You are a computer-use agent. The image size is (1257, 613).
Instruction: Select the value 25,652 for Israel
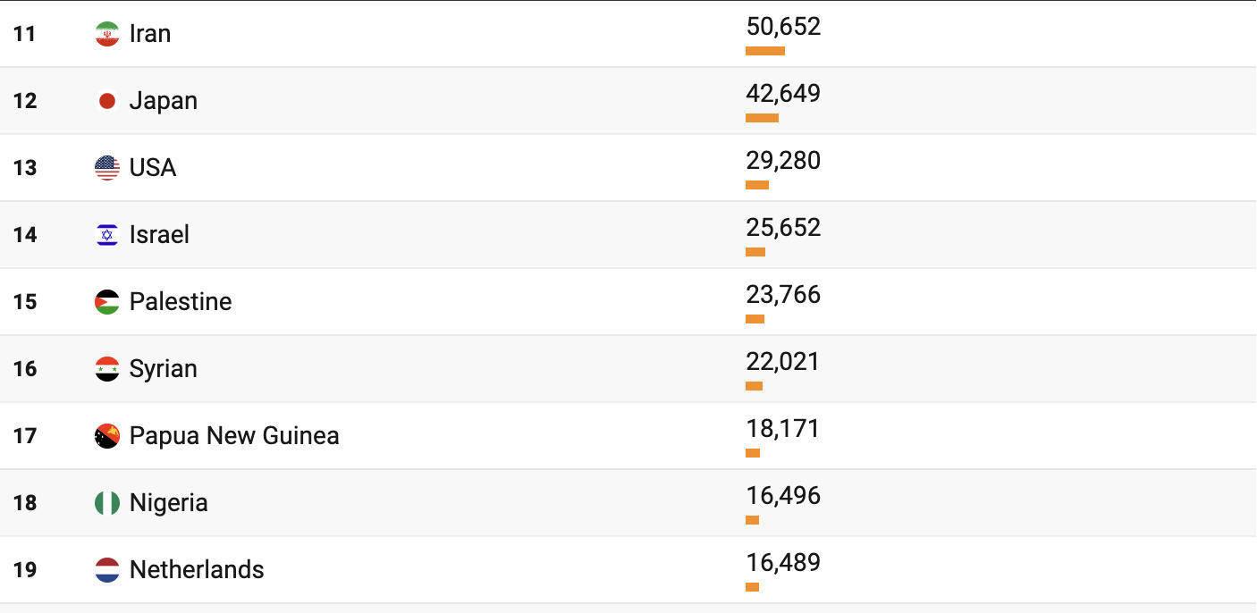click(783, 228)
